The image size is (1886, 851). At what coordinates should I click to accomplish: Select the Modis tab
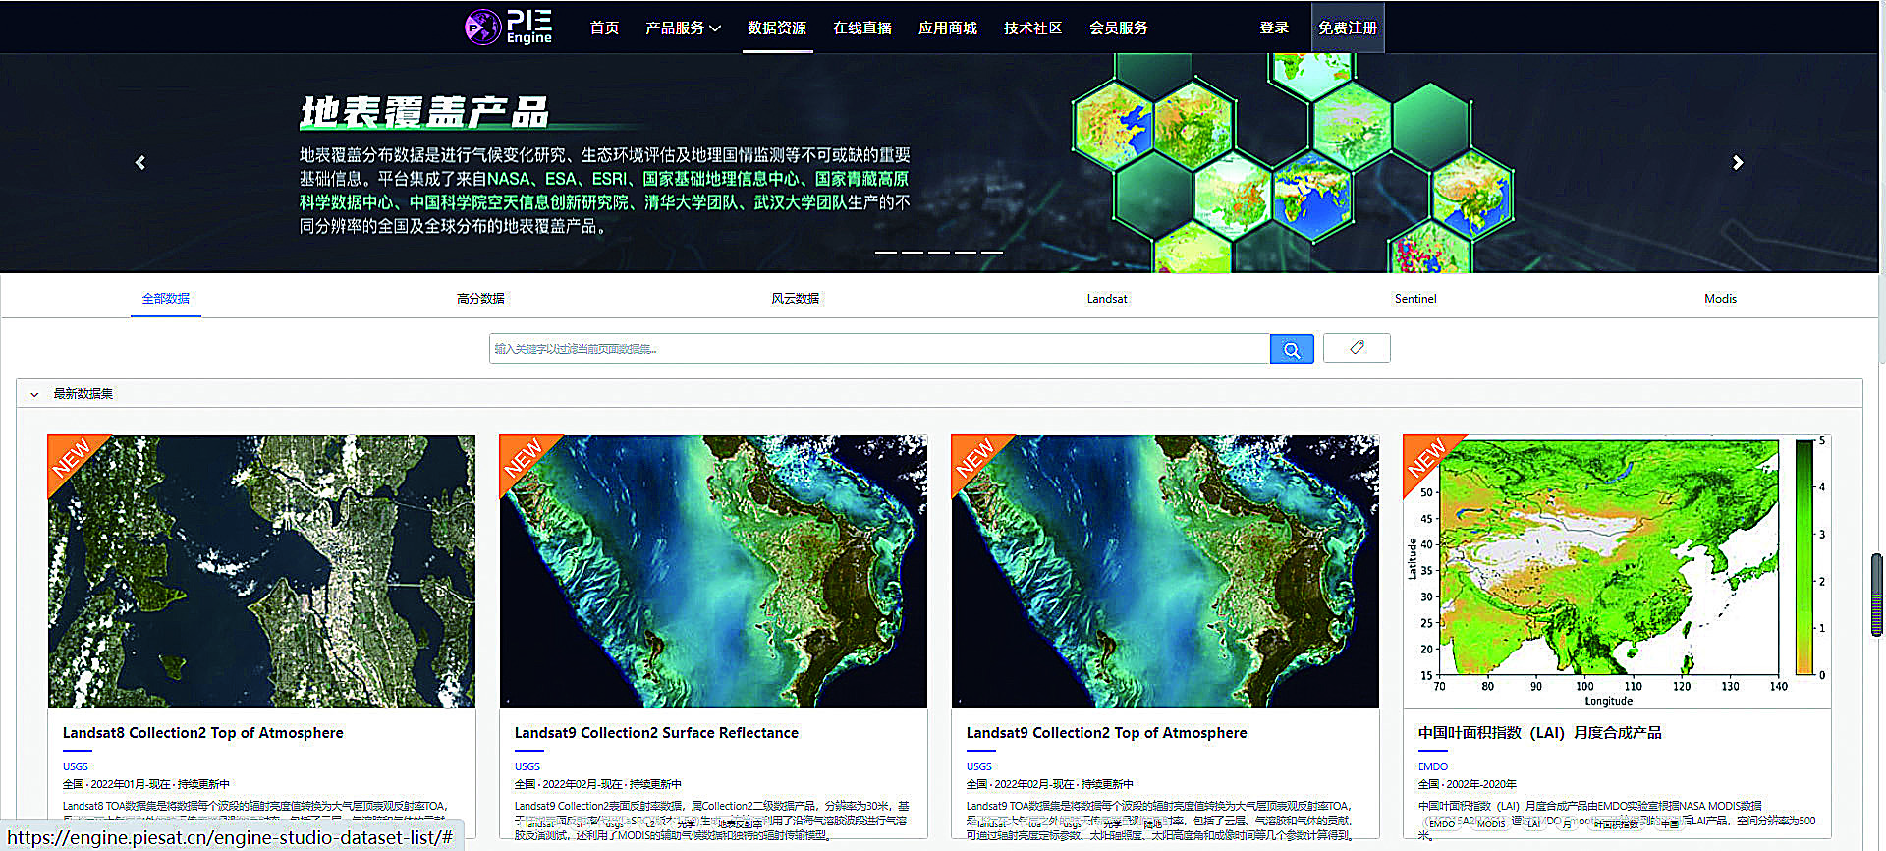pyautogui.click(x=1720, y=298)
